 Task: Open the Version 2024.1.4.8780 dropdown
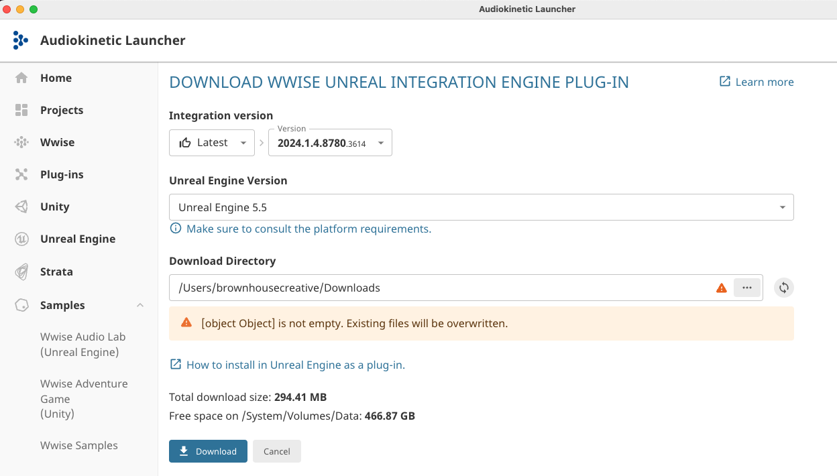pos(330,143)
